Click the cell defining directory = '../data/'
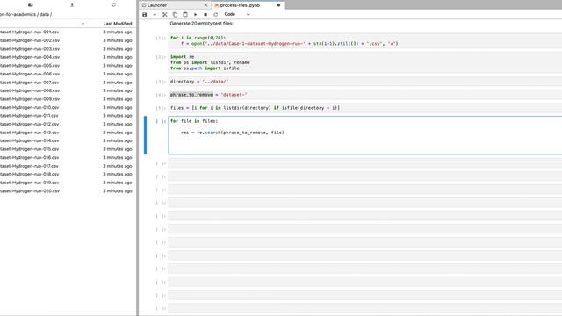This screenshot has width=562, height=316. click(x=365, y=82)
